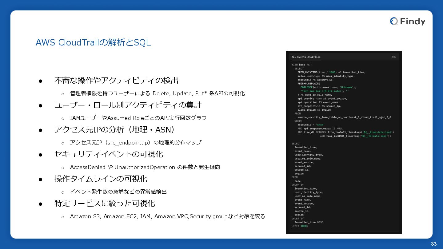Click the 'WITH base AS (' code line
The image size is (443, 249).
pyautogui.click(x=302, y=65)
